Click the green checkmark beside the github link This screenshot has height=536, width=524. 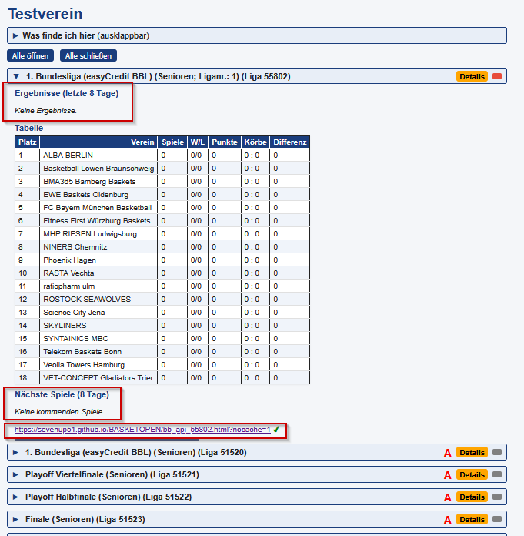pyautogui.click(x=276, y=429)
